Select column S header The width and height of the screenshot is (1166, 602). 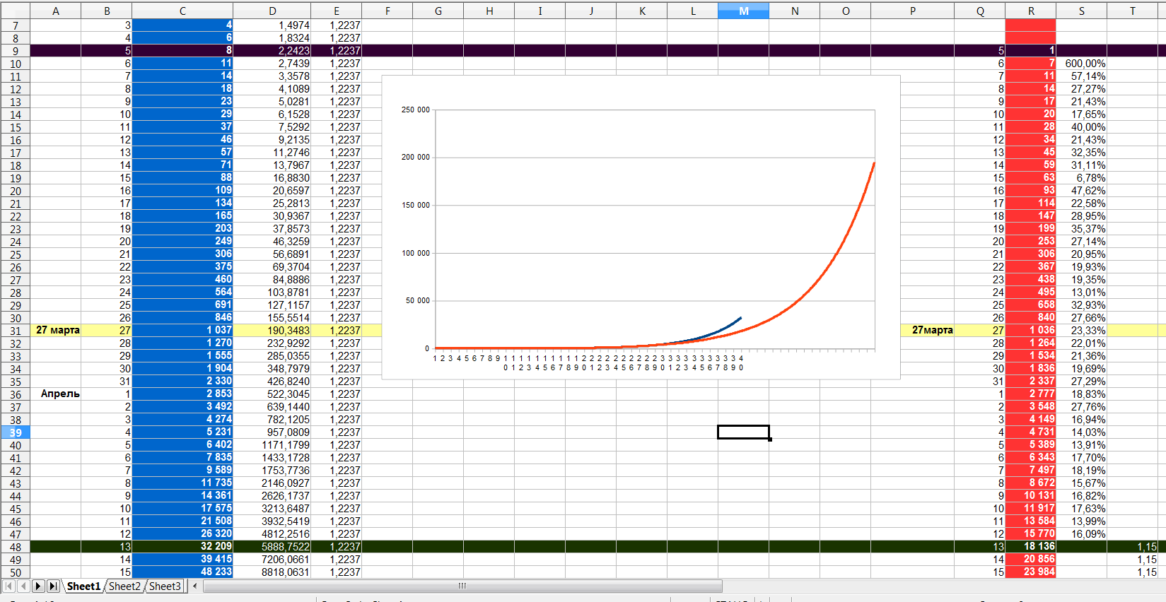[1082, 11]
